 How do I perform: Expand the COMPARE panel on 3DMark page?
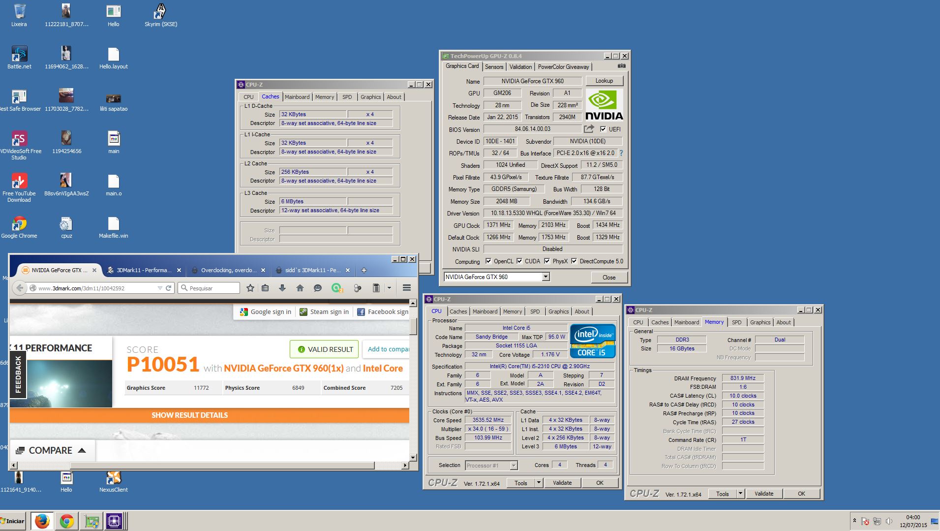click(x=51, y=450)
